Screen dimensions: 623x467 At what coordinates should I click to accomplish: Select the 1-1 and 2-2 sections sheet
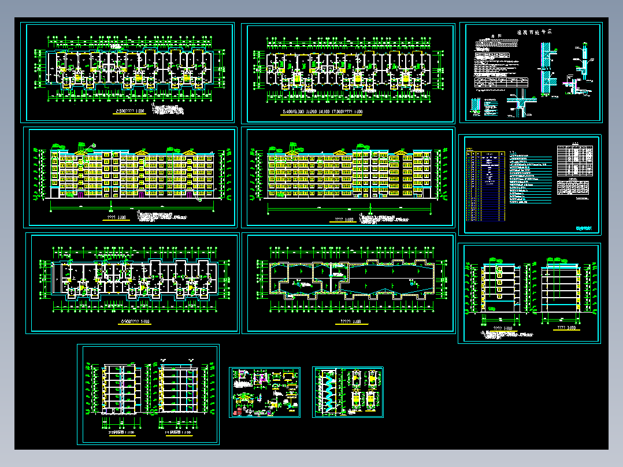[x=148, y=394]
